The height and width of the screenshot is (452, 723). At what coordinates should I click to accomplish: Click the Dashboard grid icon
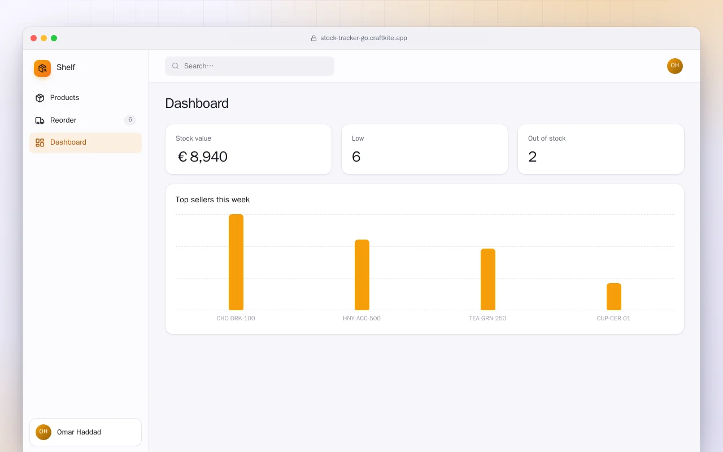point(40,142)
